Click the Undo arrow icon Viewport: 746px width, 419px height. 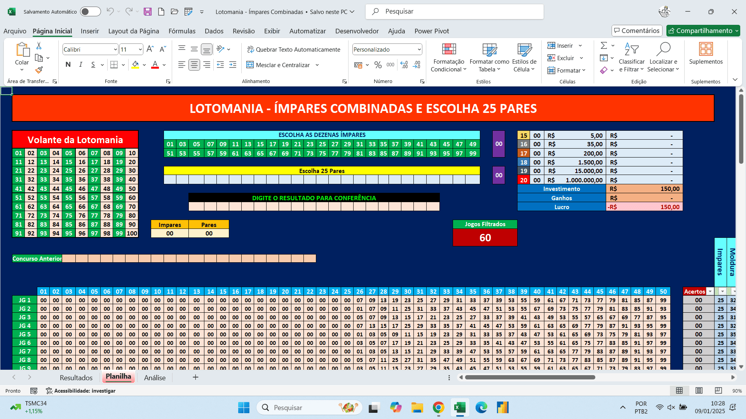(110, 12)
